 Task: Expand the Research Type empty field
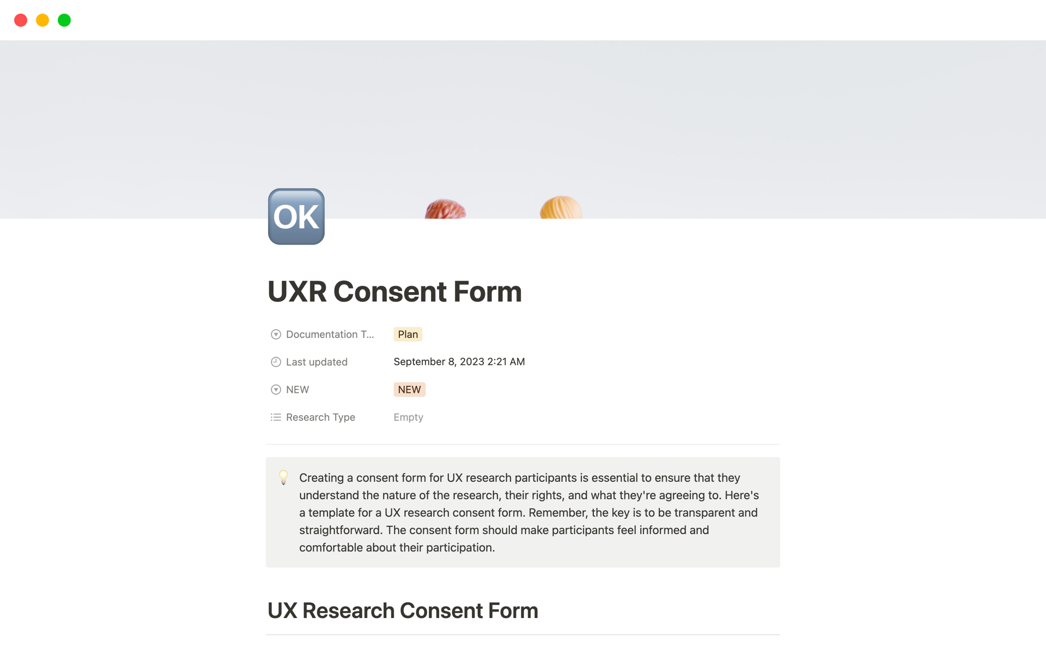tap(408, 417)
